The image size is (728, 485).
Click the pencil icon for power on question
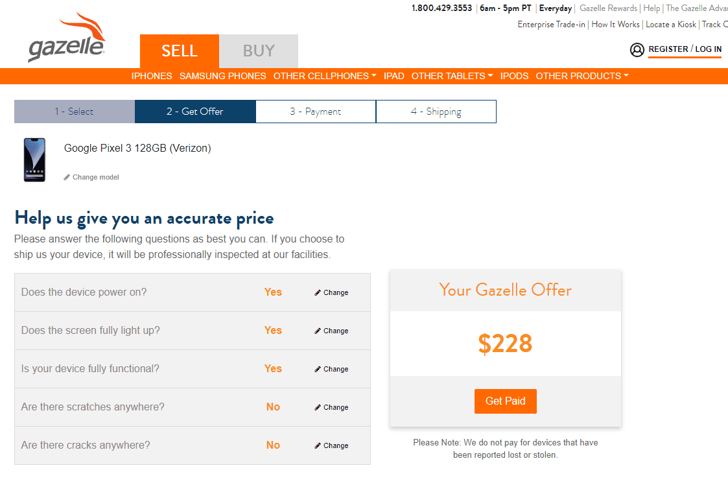pyautogui.click(x=318, y=292)
